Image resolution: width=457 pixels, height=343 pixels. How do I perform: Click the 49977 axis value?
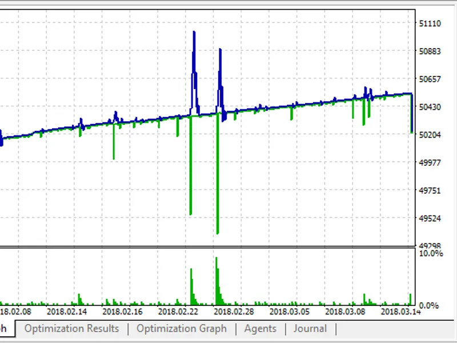tap(430, 163)
